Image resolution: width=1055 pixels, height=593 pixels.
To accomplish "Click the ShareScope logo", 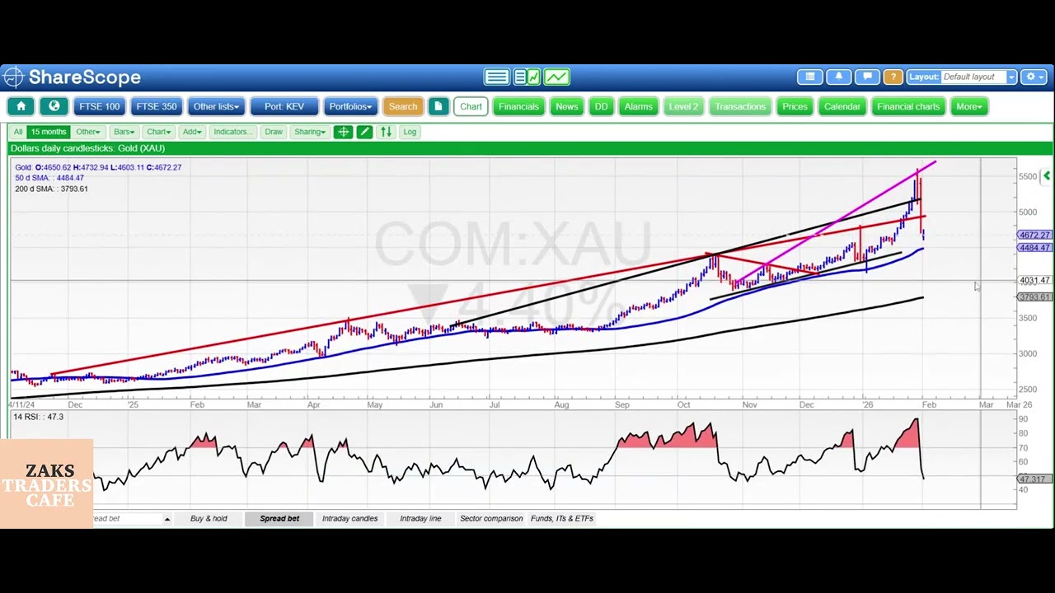I will coord(72,77).
